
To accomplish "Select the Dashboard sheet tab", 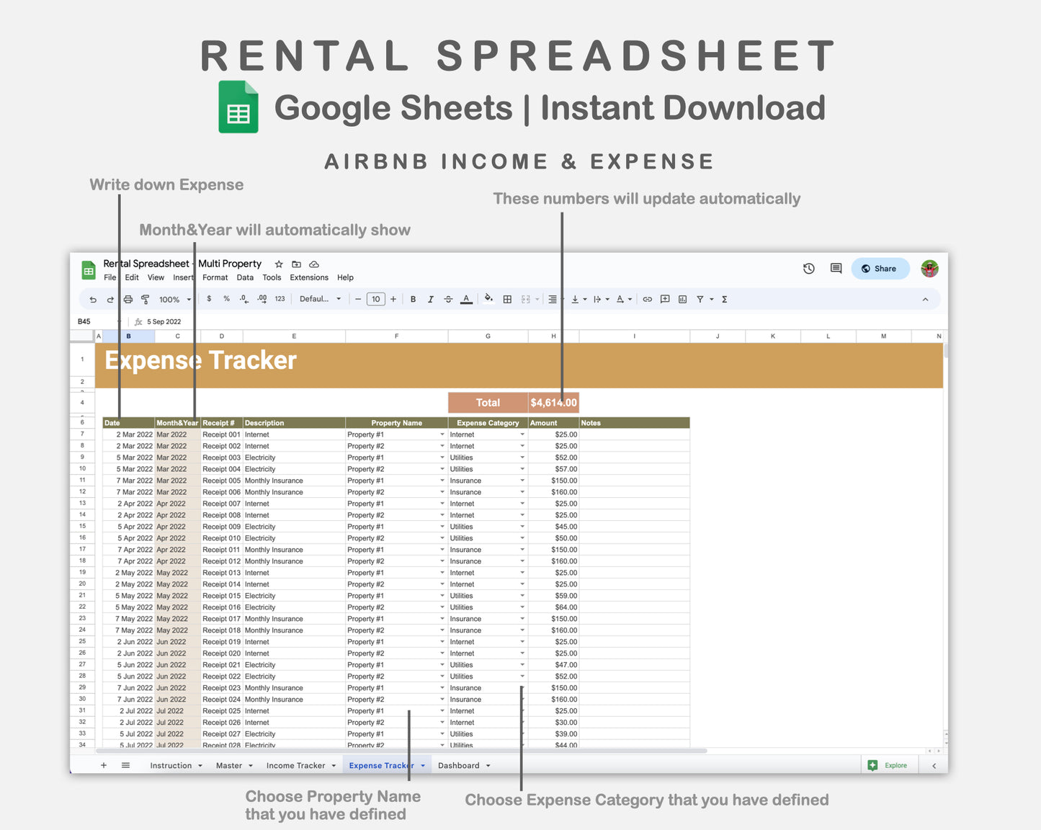I will 459,765.
